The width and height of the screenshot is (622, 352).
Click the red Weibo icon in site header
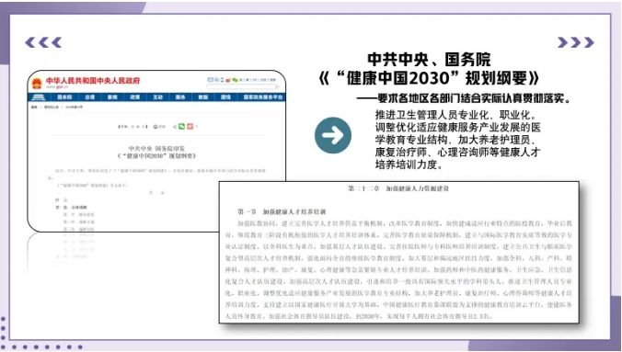[x=228, y=80]
